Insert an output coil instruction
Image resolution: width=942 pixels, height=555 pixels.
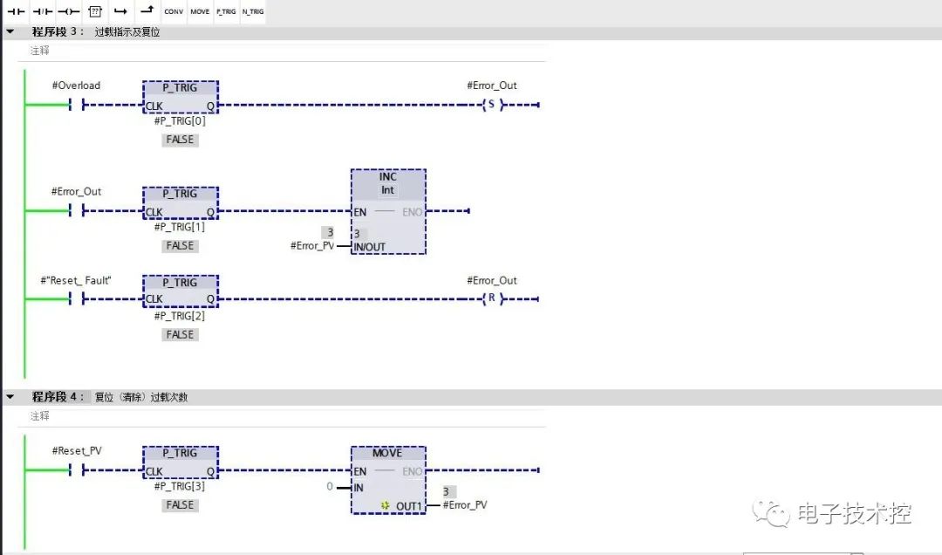[69, 11]
